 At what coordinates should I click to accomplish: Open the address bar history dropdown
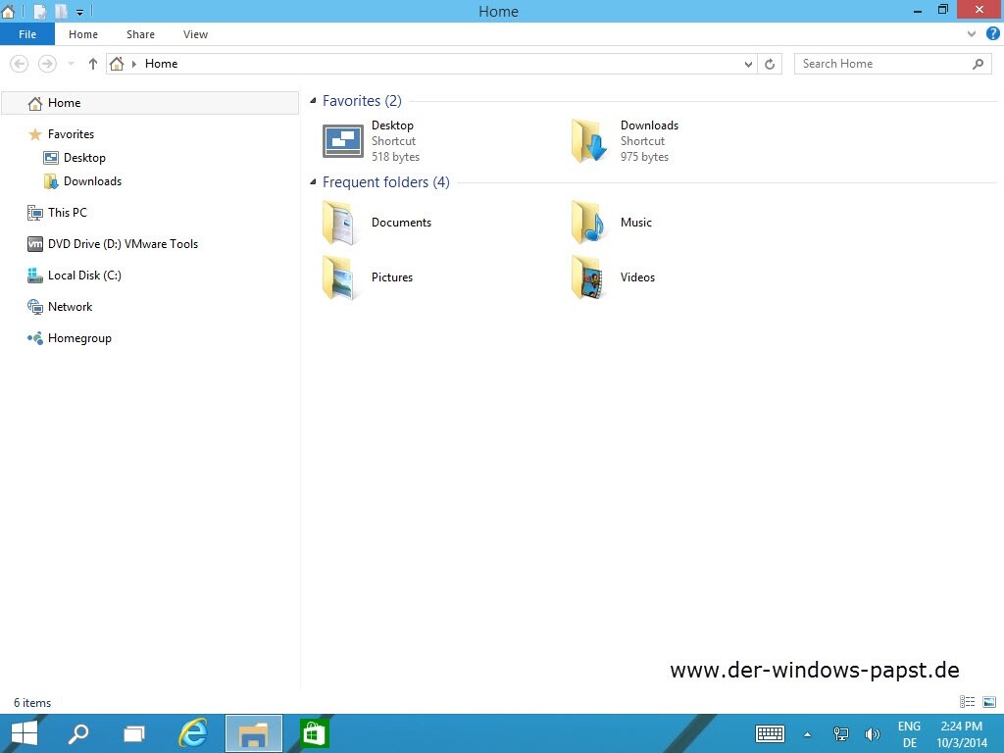[x=748, y=64]
